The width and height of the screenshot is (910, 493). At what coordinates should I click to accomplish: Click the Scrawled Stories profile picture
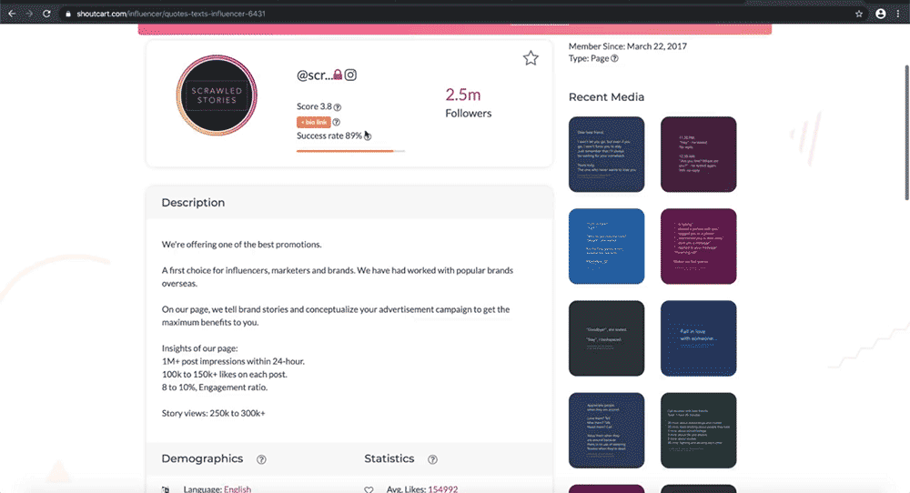click(x=217, y=95)
